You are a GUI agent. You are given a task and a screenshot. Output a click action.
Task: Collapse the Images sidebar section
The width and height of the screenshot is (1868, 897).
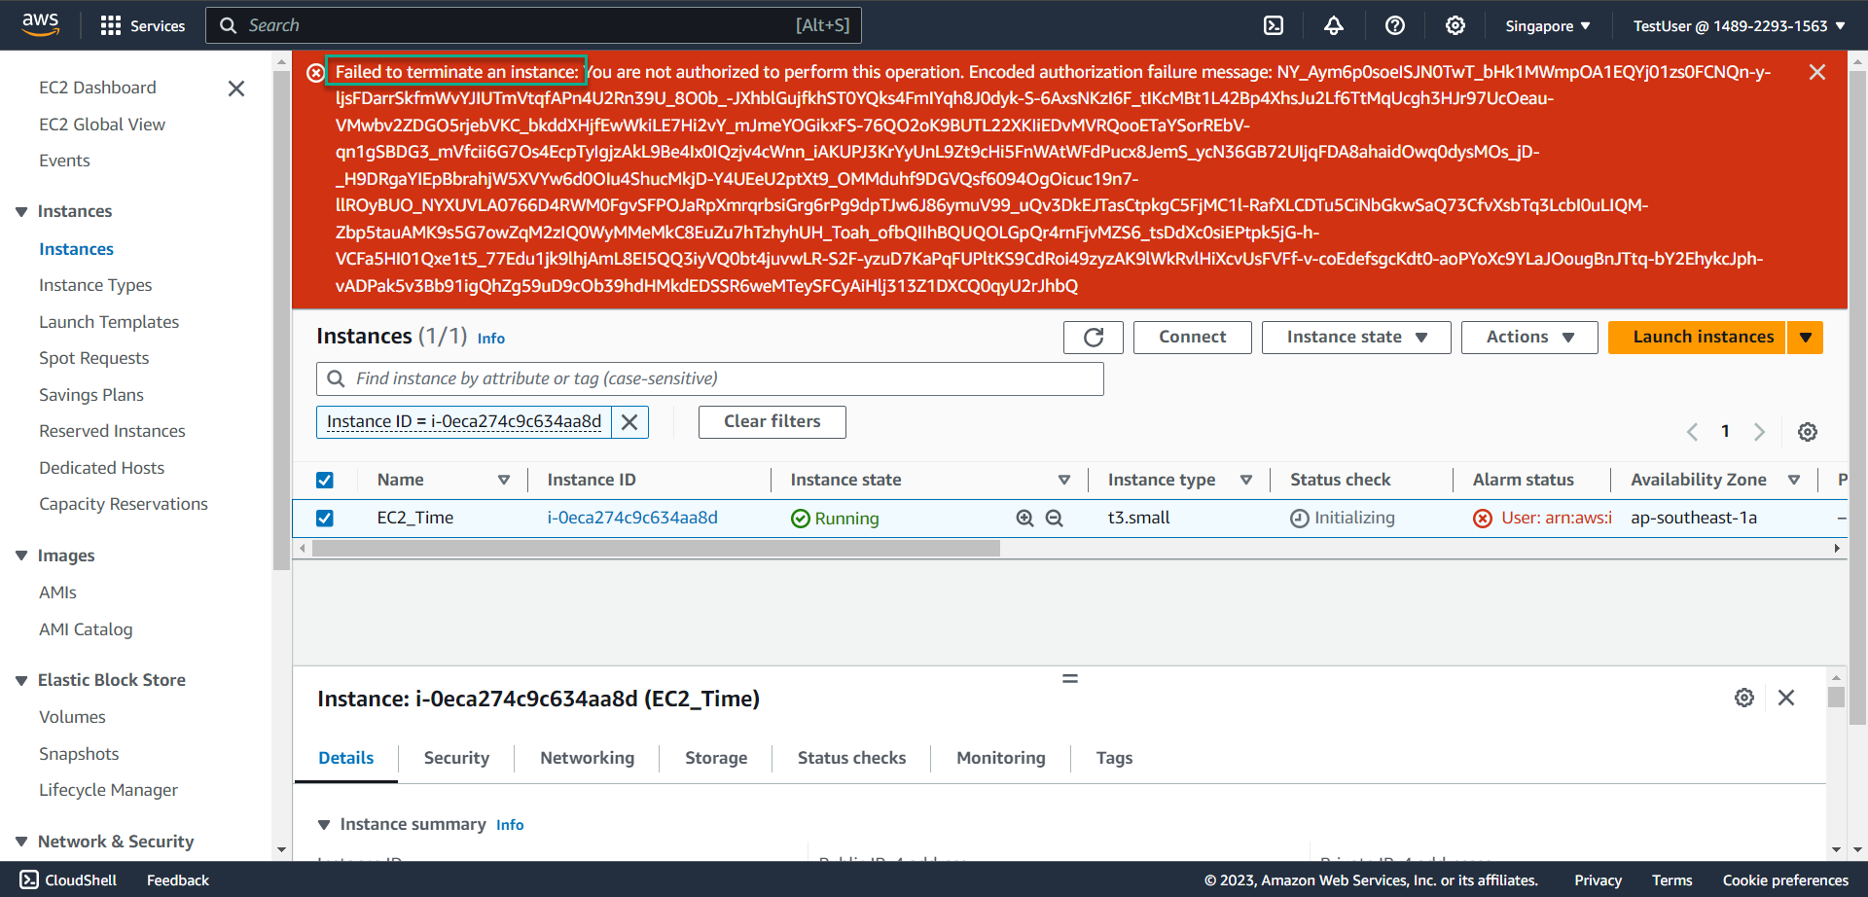[x=21, y=556]
